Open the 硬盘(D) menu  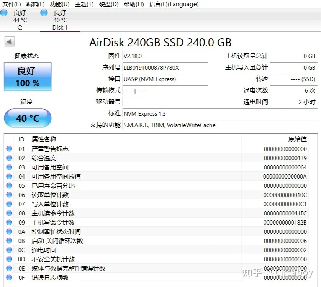tap(109, 4)
